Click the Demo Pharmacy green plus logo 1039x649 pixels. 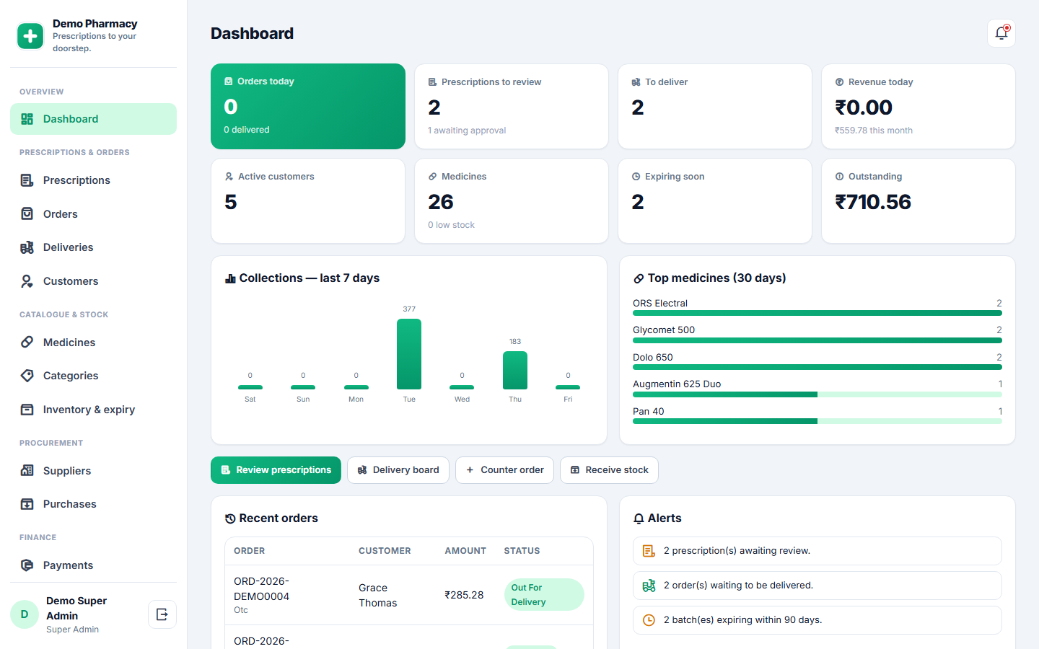pos(30,36)
